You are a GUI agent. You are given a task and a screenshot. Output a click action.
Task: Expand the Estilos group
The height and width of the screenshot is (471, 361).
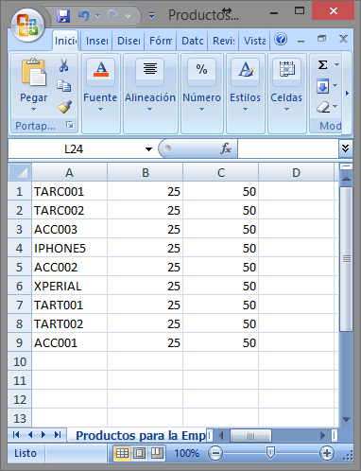pos(245,94)
